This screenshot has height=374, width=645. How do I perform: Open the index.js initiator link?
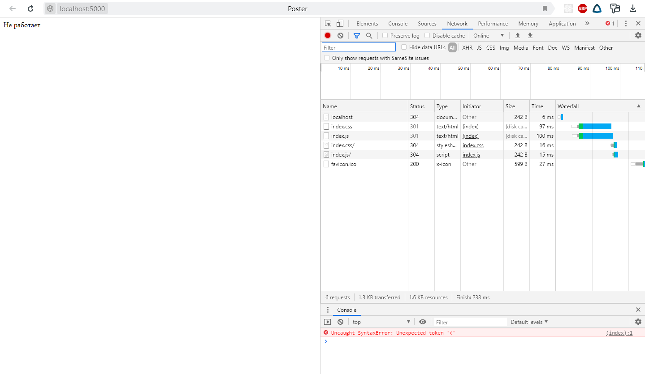click(x=471, y=154)
